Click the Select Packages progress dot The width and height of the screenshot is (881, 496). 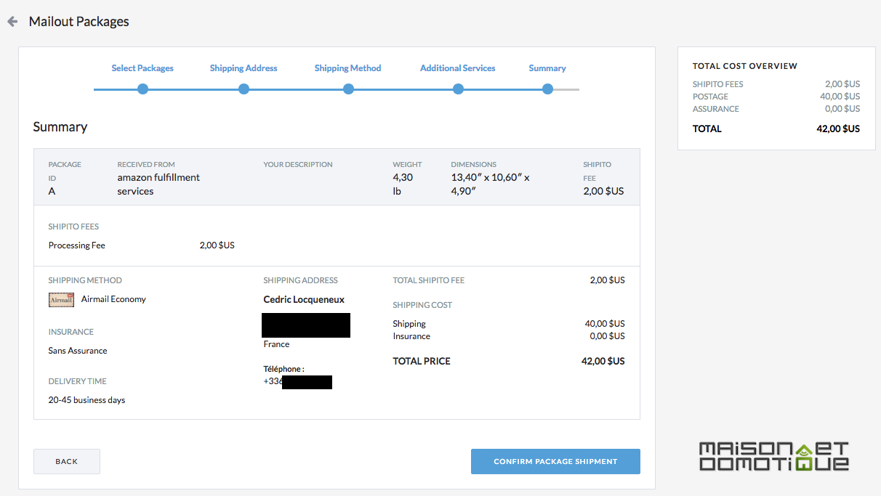coord(142,89)
